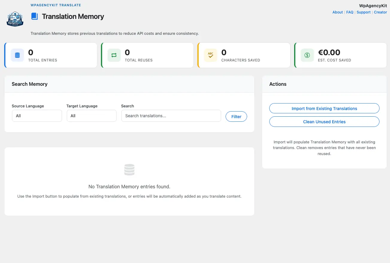Click the dollar icon in Est. Cost Saved card
The image size is (390, 263).
pyautogui.click(x=307, y=55)
